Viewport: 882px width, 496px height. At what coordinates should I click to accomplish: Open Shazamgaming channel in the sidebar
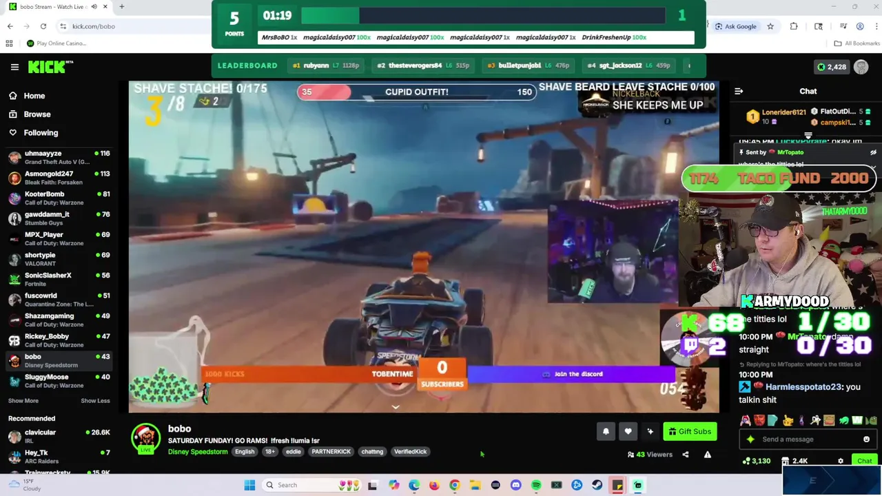59,320
